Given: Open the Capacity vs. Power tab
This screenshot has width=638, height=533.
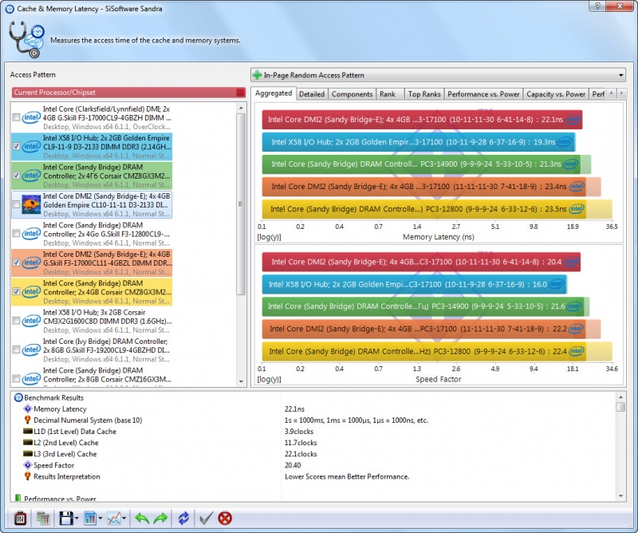Looking at the screenshot, I should [x=556, y=94].
